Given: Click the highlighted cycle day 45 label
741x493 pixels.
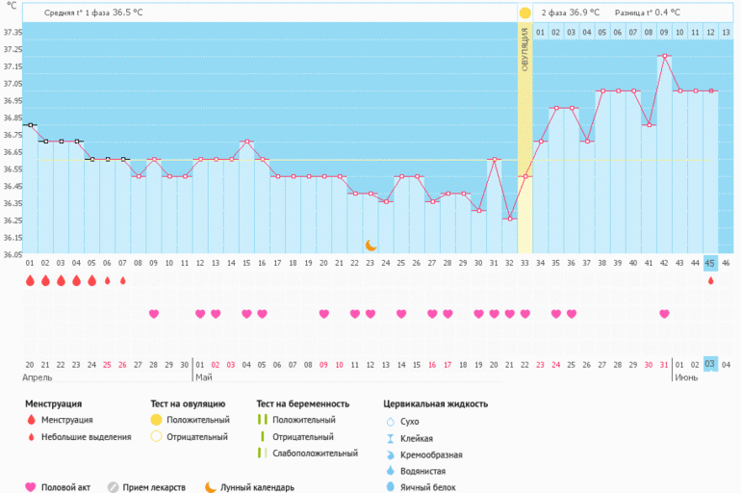Looking at the screenshot, I should click(710, 262).
